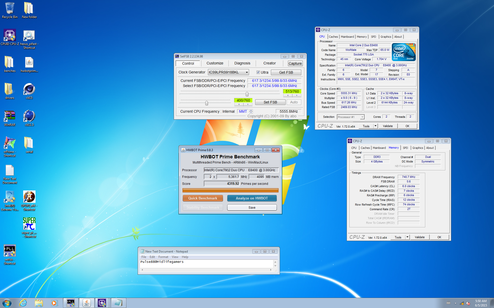The height and width of the screenshot is (308, 494).
Task: Switch to CPU-Z taskbar button
Action: (x=102, y=303)
